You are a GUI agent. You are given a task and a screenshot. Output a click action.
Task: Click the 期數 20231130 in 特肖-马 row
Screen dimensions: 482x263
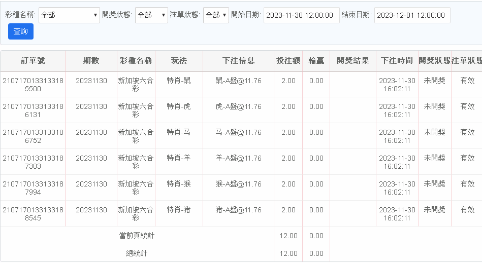tap(91, 132)
